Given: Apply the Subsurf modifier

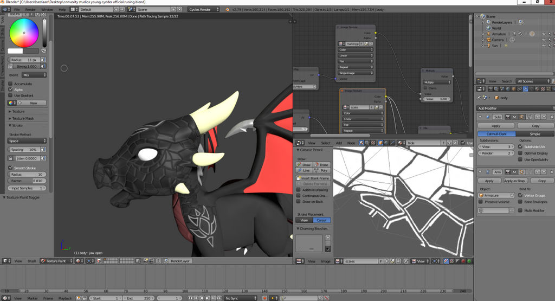Looking at the screenshot, I should [496, 126].
